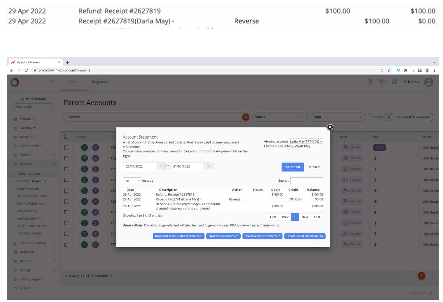Open the calendar picker for the 25/04/2022 date

pos(161,166)
